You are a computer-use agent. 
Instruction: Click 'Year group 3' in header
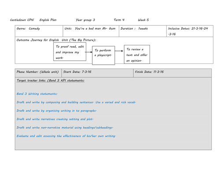click(85, 20)
